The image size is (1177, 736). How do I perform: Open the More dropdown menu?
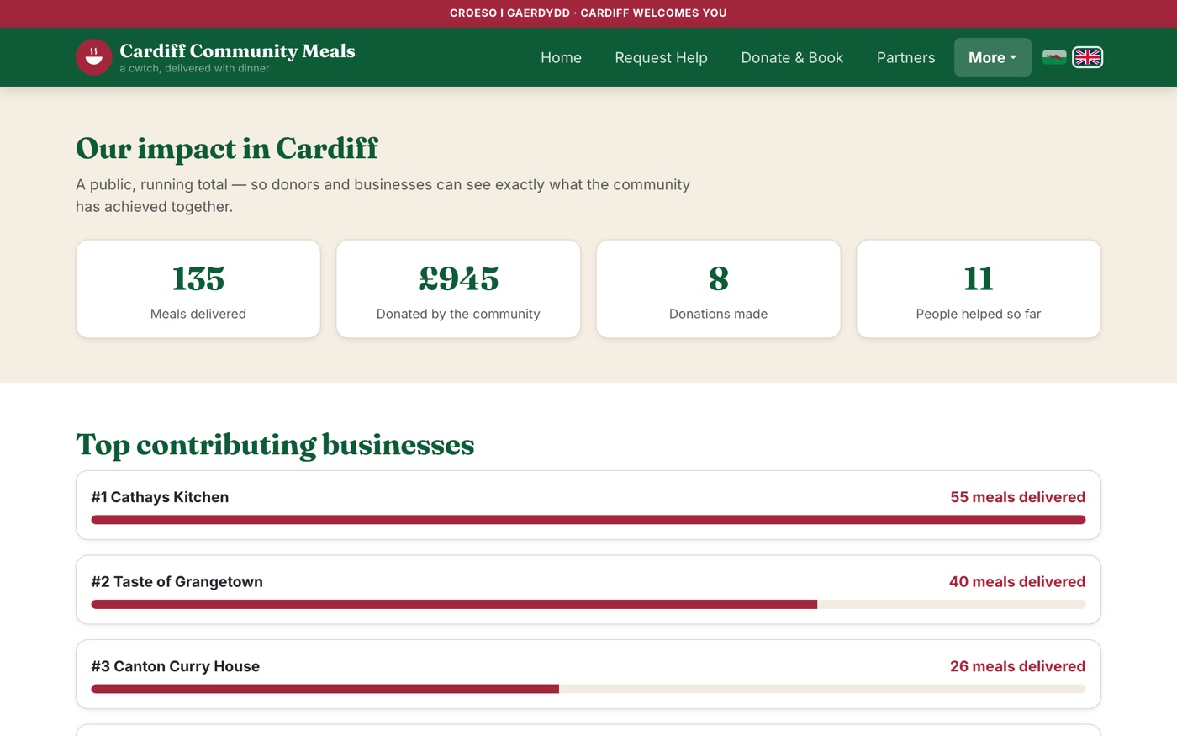pyautogui.click(x=992, y=57)
